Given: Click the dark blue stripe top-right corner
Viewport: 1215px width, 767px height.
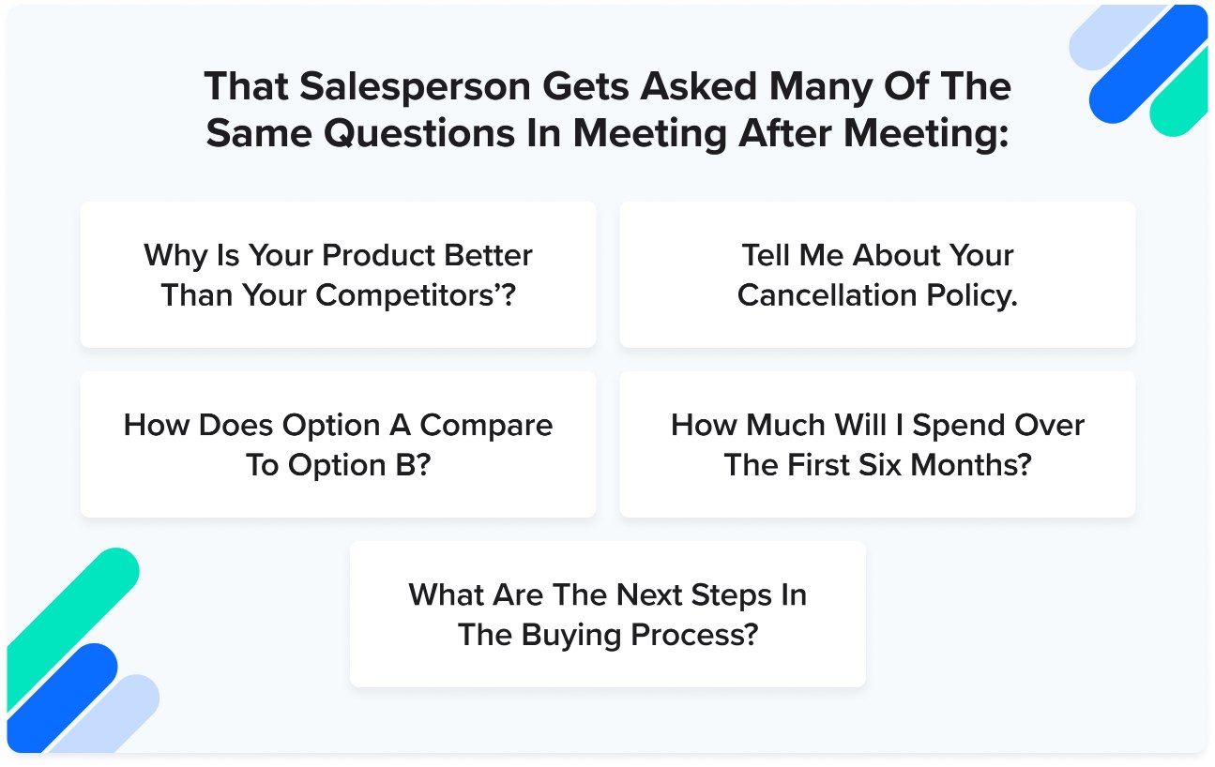Looking at the screenshot, I should (x=1148, y=64).
